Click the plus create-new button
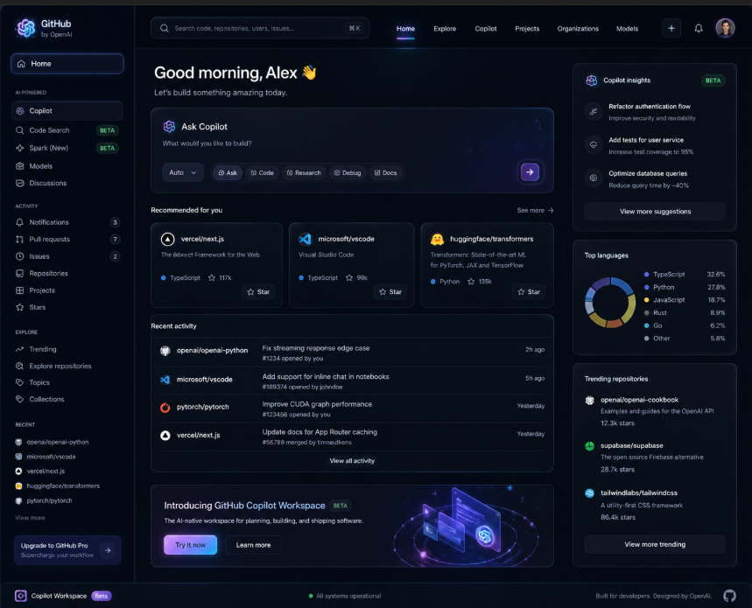This screenshot has width=752, height=608. [x=671, y=28]
